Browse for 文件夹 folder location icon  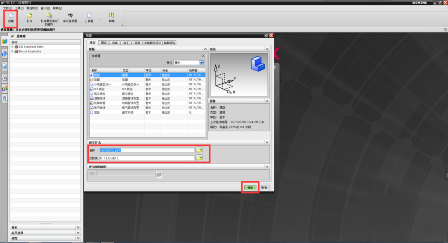coord(199,158)
